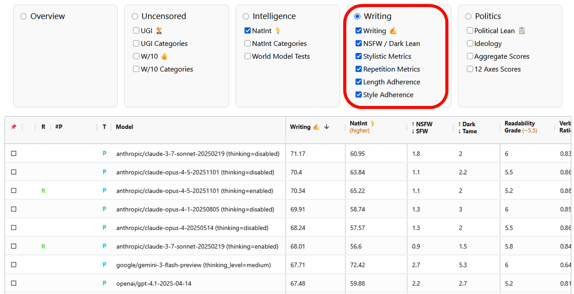
Task: Sort by the Readability Grade column header
Action: [519, 127]
